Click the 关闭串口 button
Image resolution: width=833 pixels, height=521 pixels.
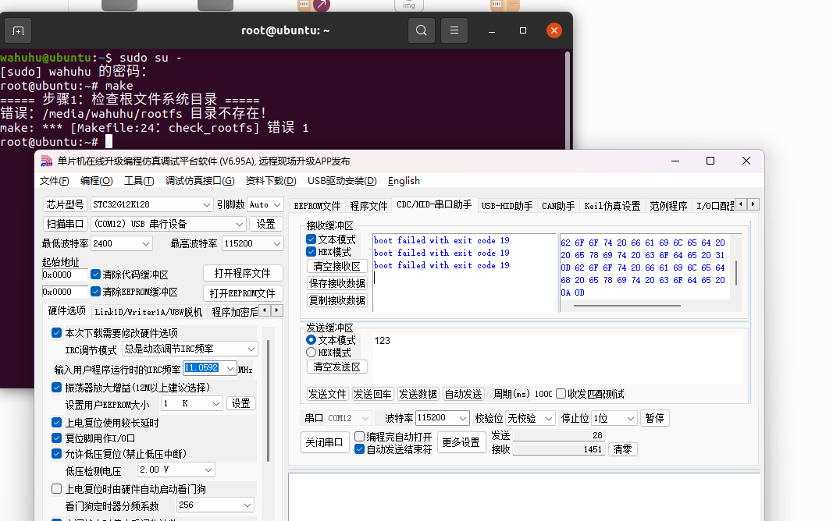pyautogui.click(x=324, y=442)
